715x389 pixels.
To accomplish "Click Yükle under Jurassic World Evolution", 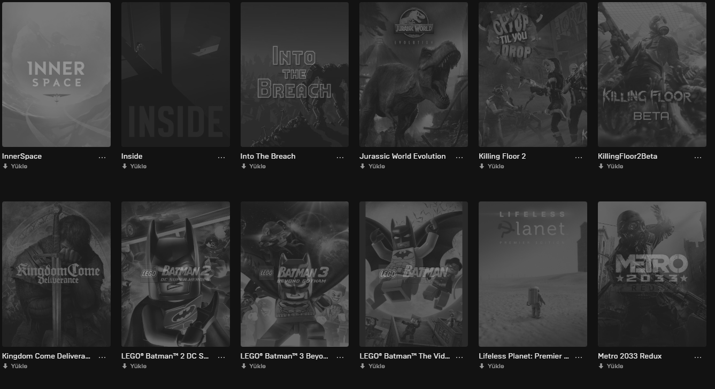I will click(373, 166).
